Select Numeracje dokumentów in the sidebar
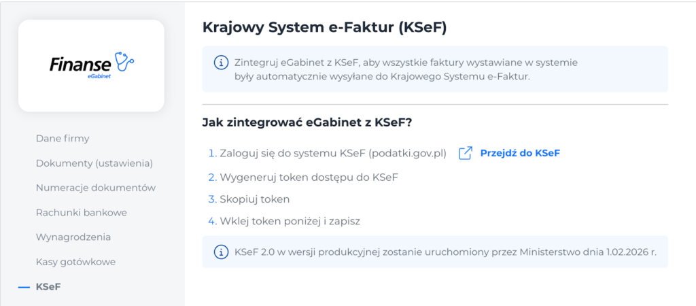The image size is (696, 306). click(x=96, y=188)
